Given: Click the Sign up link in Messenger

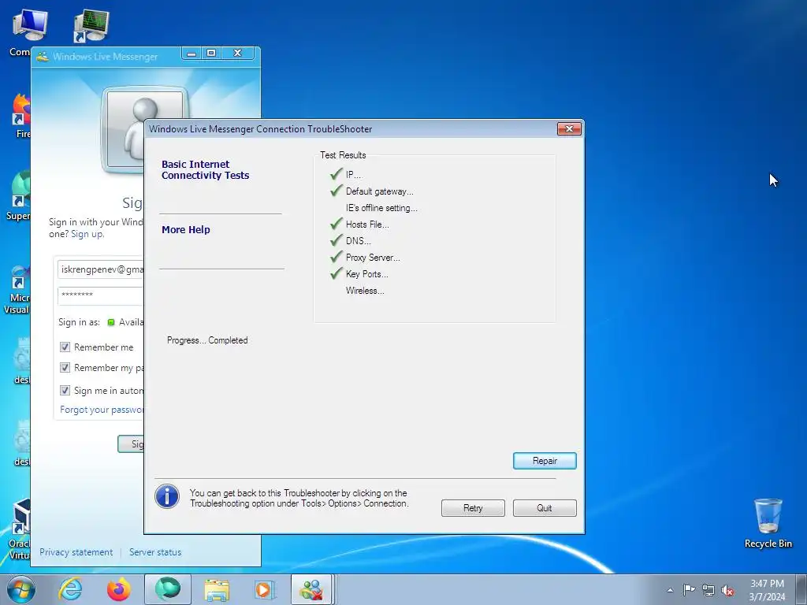Looking at the screenshot, I should [x=87, y=234].
